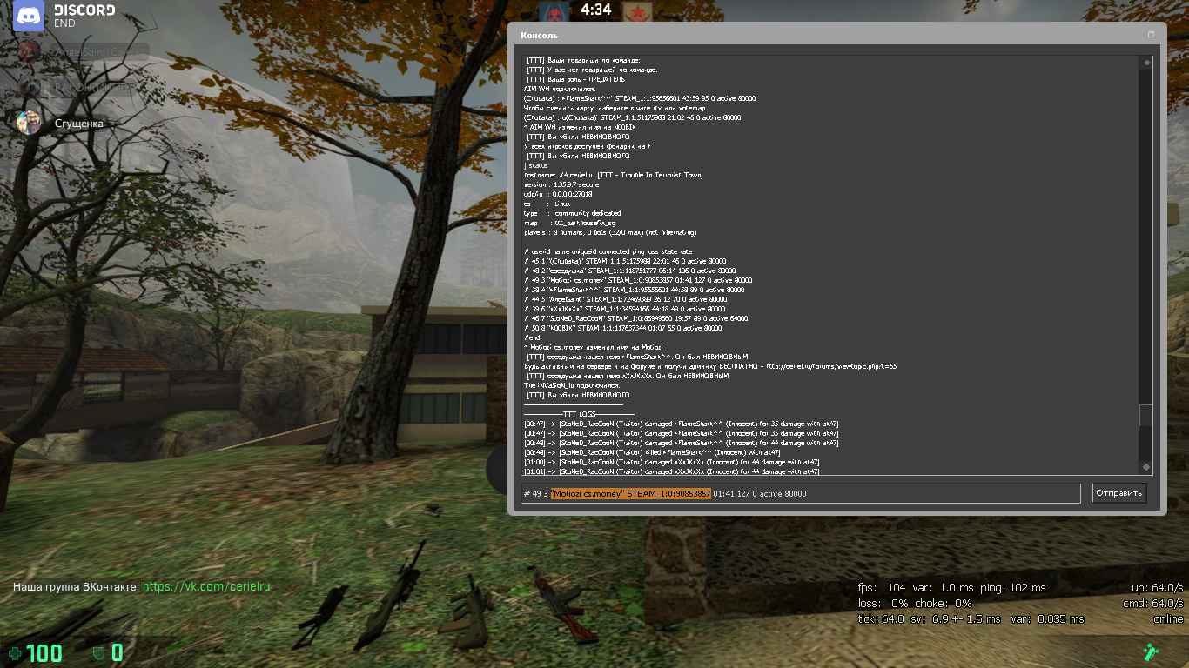Click the Discord overlay logo icon
This screenshot has height=668, width=1189.
(28, 16)
